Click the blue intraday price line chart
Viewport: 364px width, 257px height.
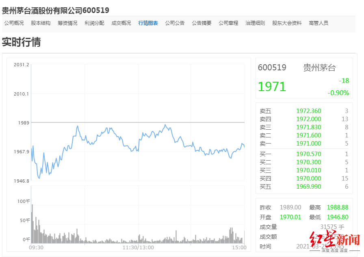[x=138, y=151]
